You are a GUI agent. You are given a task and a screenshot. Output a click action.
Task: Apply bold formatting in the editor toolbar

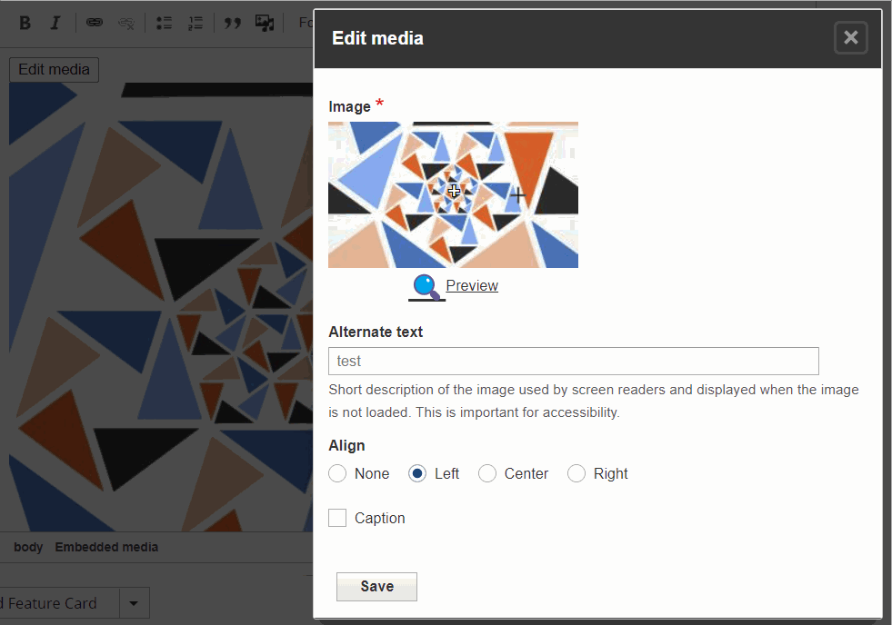pos(25,22)
